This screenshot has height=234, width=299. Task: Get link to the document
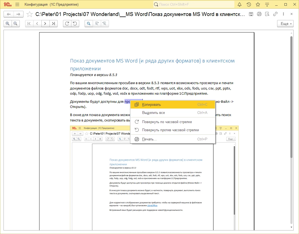click(x=275, y=14)
